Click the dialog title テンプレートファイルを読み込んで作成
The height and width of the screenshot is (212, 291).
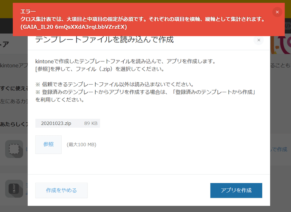(x=104, y=40)
